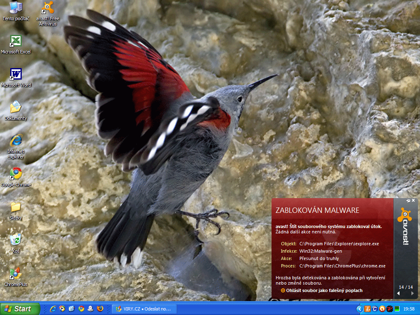Select the Microsoft Excel desktop icon
The height and width of the screenshot is (315, 420).
pos(16,41)
